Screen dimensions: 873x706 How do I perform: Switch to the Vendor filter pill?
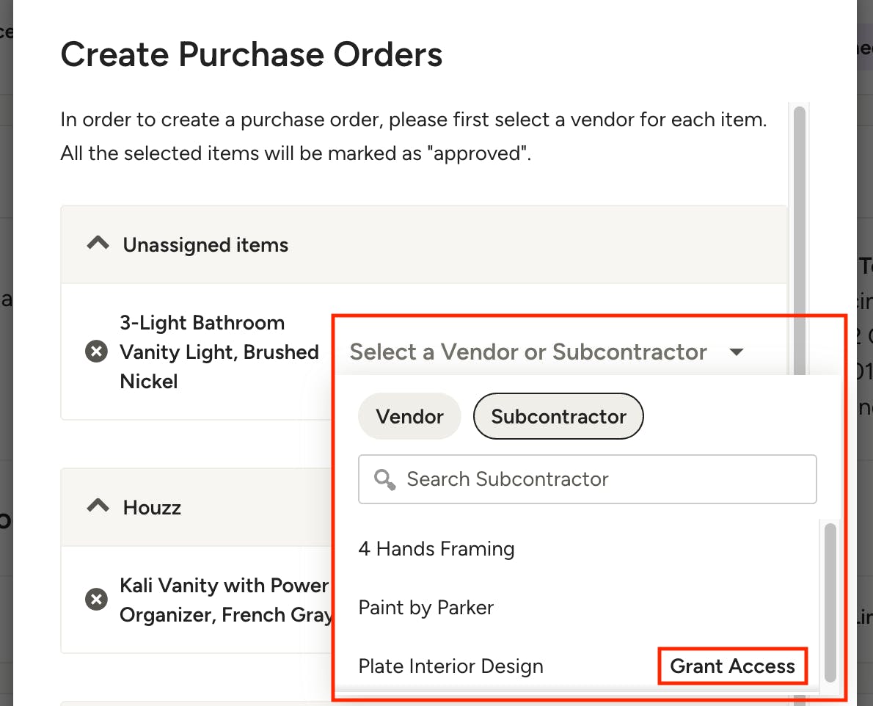point(409,417)
